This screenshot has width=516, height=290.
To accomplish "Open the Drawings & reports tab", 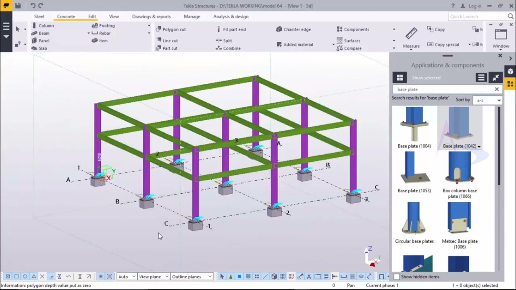I will click(x=151, y=17).
